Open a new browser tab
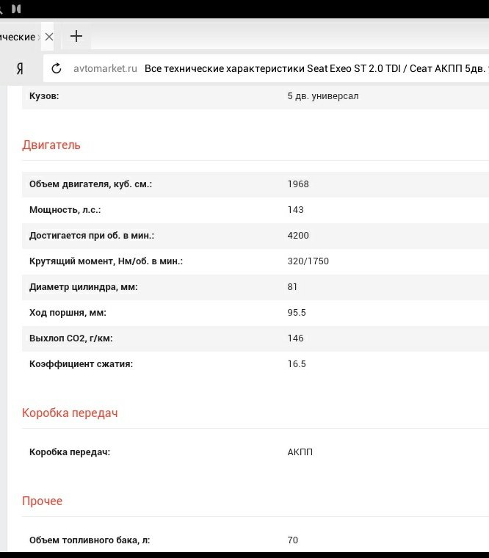This screenshot has width=489, height=558. (x=76, y=36)
